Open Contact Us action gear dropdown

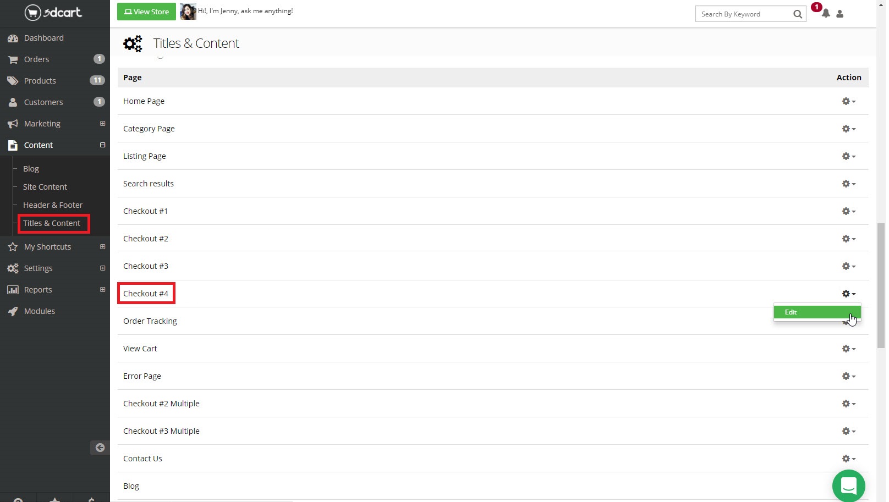point(848,459)
